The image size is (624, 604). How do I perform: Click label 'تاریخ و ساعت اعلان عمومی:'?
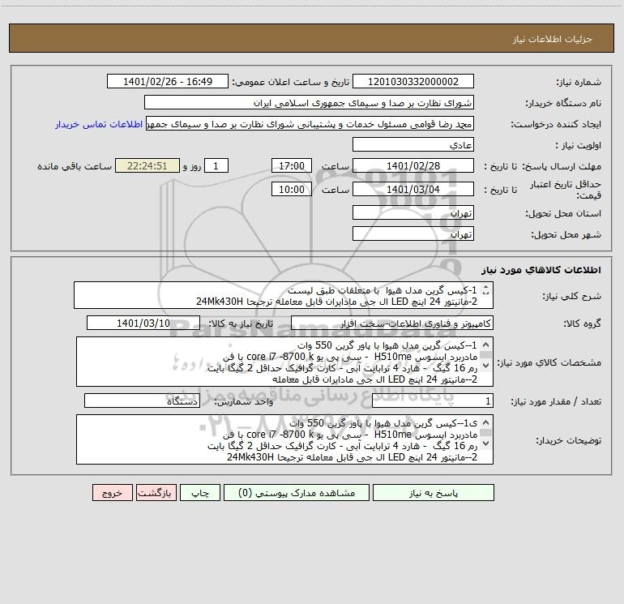290,82
